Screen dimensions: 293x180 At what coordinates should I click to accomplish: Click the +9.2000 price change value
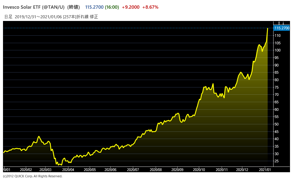[x=131, y=7]
